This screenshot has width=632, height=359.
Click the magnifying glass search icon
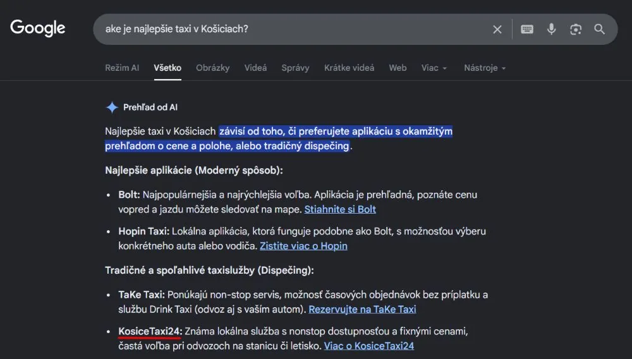pyautogui.click(x=599, y=29)
